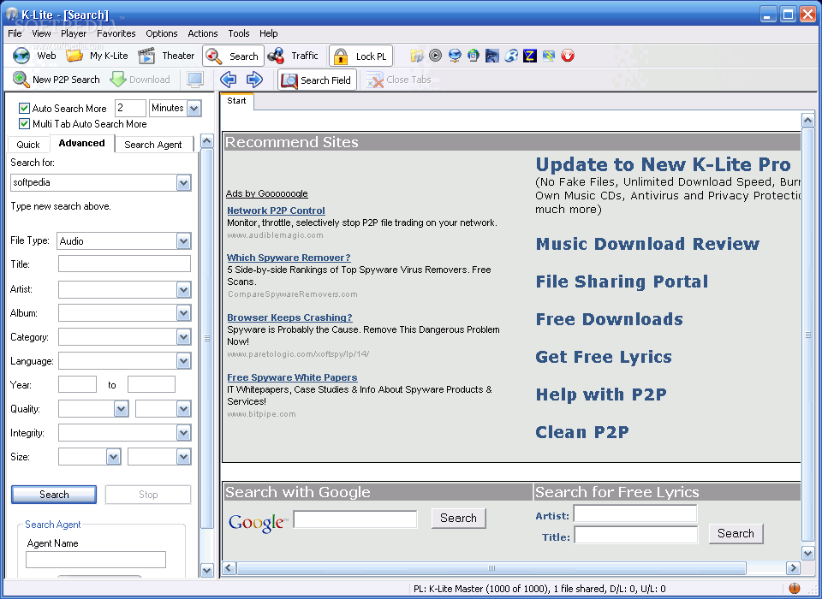
Task: Open the Browser Keeps Crashing link
Action: pos(290,317)
